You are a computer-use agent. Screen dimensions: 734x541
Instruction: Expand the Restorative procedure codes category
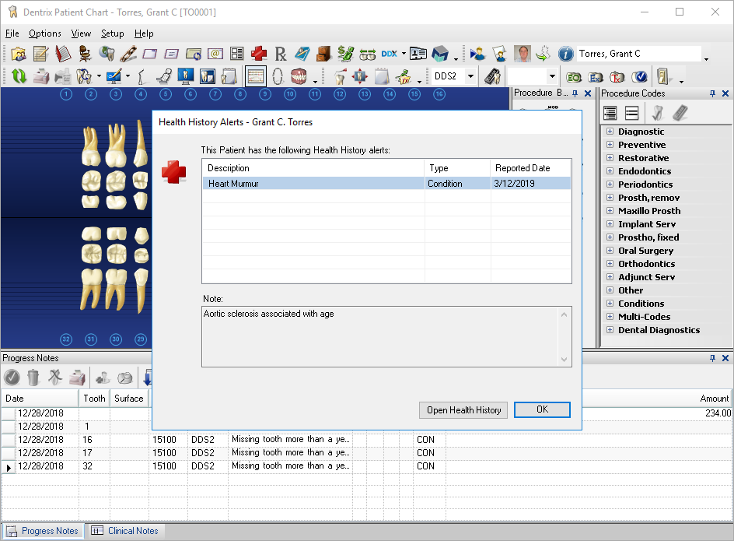pyautogui.click(x=610, y=158)
